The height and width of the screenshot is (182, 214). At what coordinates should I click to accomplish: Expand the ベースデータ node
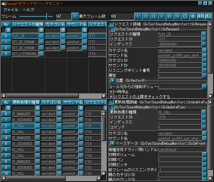[112, 143]
